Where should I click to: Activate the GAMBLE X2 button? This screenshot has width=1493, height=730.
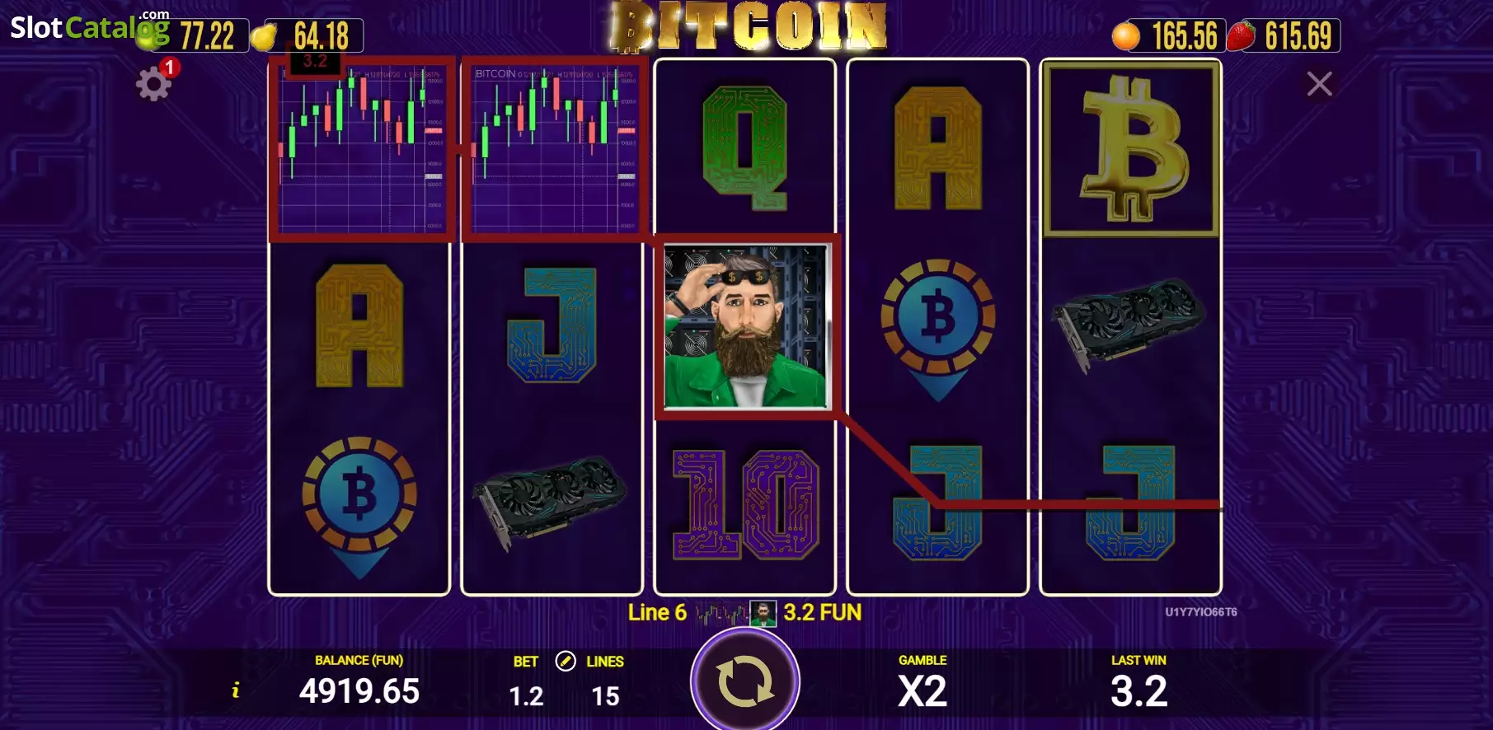(x=923, y=682)
